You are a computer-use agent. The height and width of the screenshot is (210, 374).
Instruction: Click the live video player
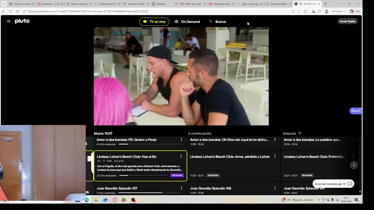tap(181, 76)
